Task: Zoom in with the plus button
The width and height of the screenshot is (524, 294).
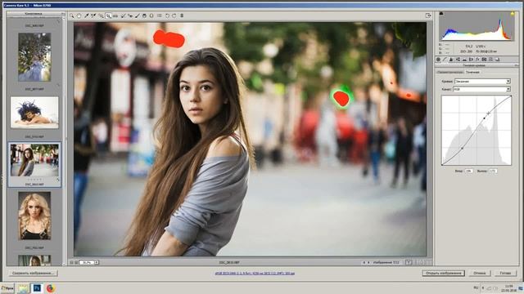Action: (x=76, y=263)
